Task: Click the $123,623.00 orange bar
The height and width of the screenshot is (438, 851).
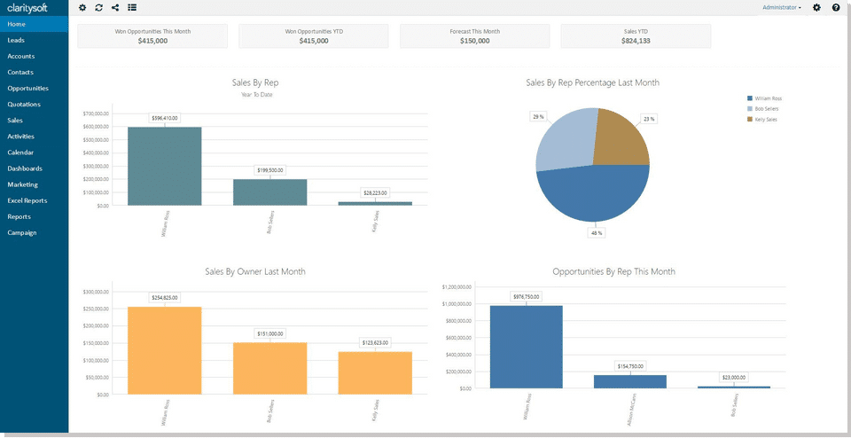Action: coord(375,373)
